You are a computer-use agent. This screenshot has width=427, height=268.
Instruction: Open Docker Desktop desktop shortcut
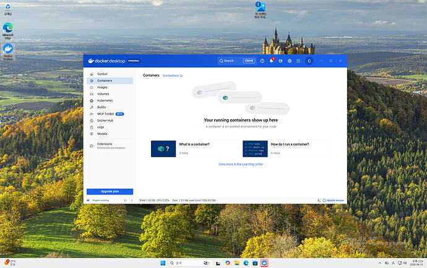tap(8, 52)
